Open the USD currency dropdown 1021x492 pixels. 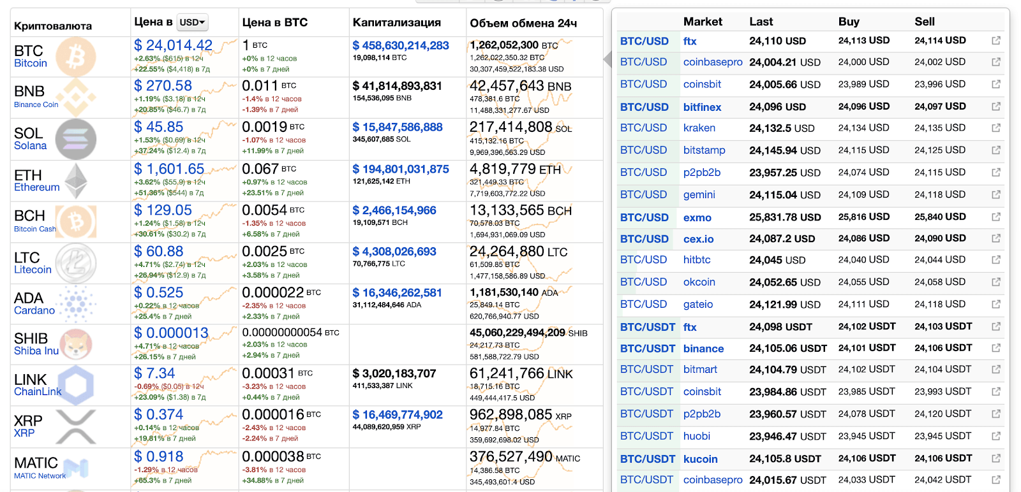coord(192,22)
